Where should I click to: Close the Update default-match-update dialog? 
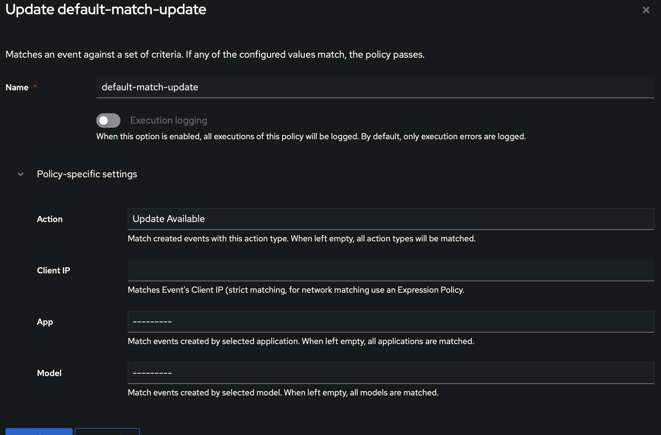click(x=646, y=10)
